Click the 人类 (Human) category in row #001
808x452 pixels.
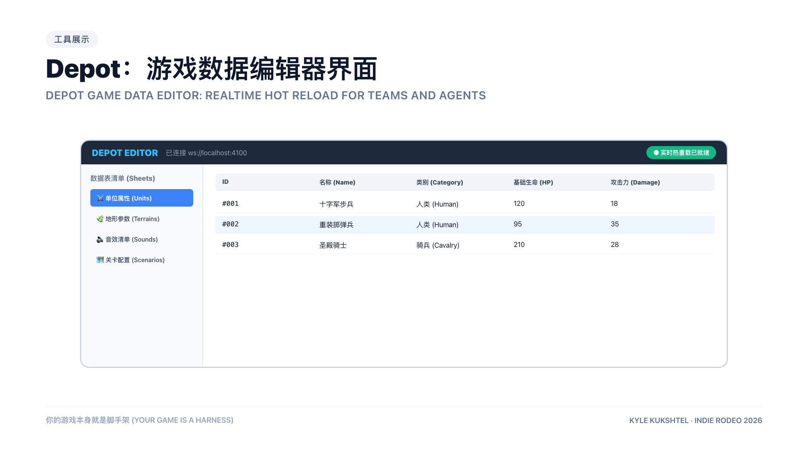438,204
